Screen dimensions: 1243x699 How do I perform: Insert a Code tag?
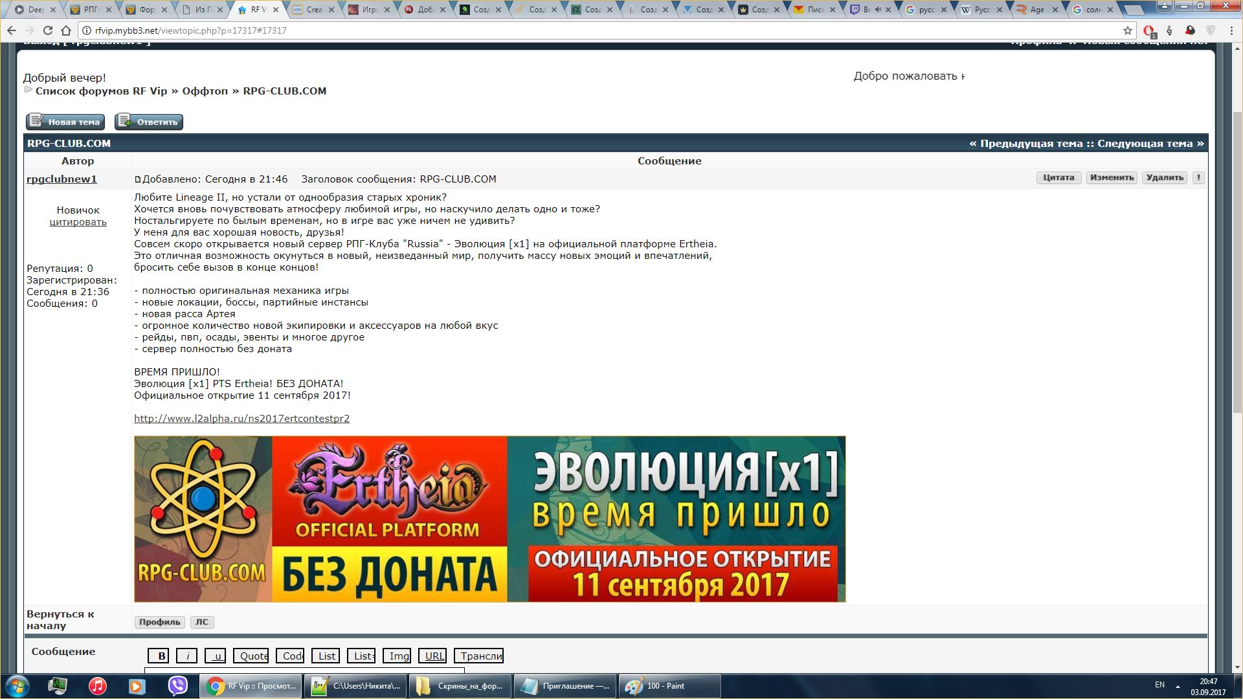(290, 656)
